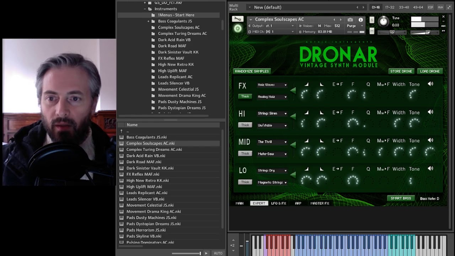
Task: Open the !Menus - Start Here folder
Action: click(176, 15)
